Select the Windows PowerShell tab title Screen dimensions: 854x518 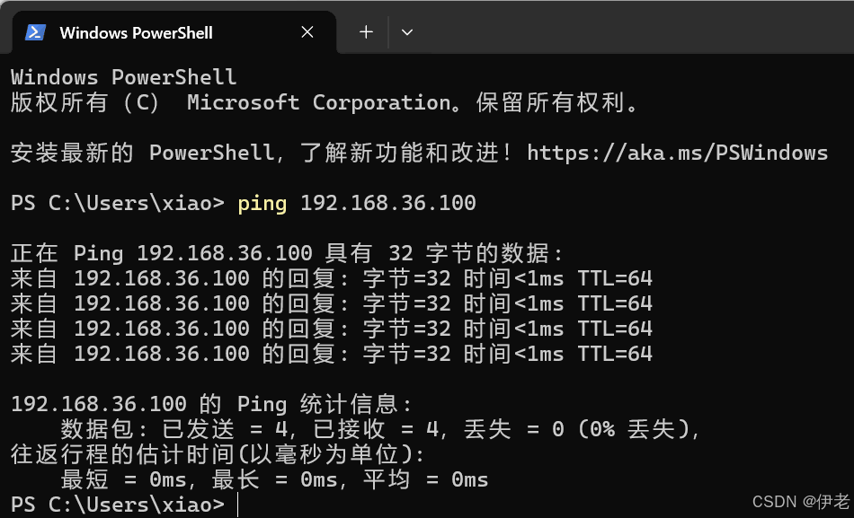coord(136,32)
